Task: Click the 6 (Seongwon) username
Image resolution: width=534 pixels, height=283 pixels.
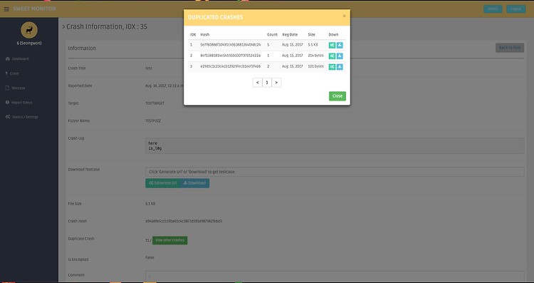Action: [x=29, y=43]
